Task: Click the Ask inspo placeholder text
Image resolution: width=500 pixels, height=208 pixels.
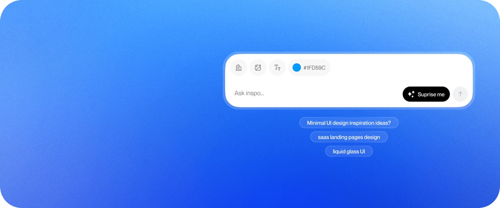Action: [249, 93]
